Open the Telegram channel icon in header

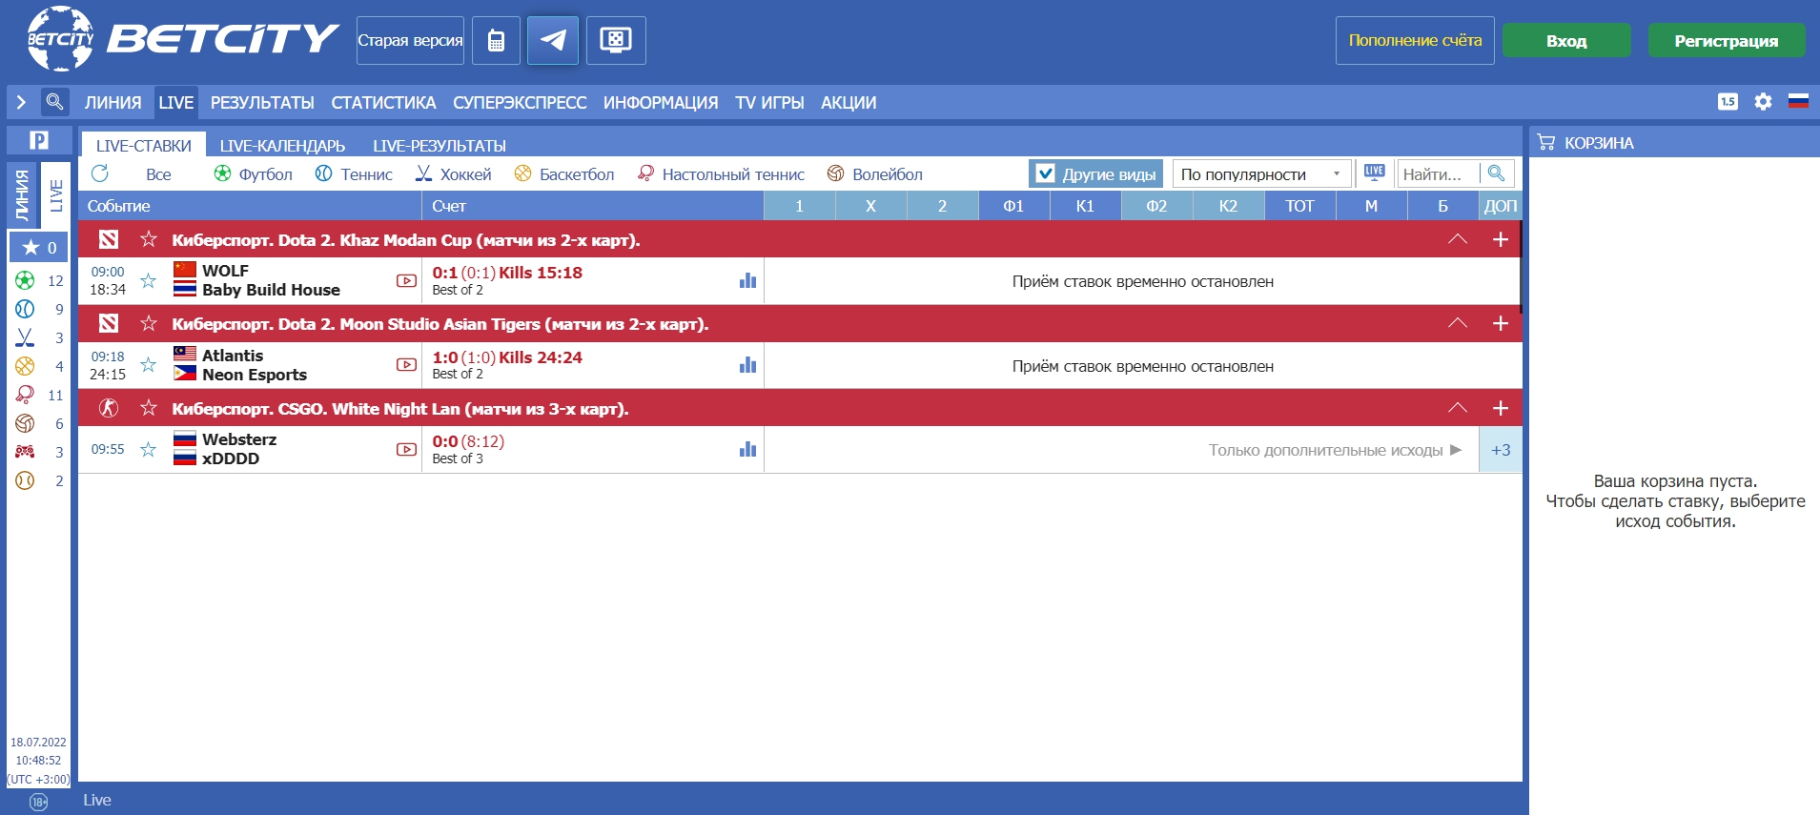pos(553,40)
